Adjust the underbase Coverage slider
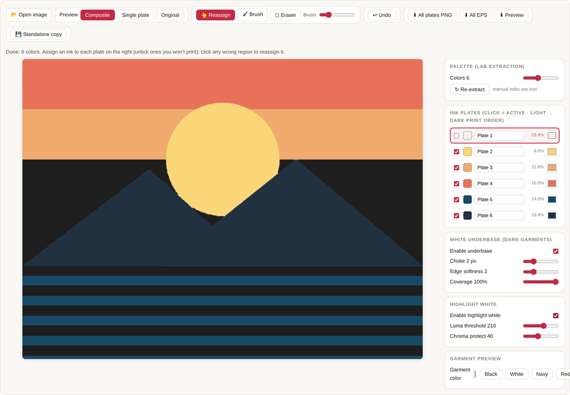The image size is (570, 395). 541,282
